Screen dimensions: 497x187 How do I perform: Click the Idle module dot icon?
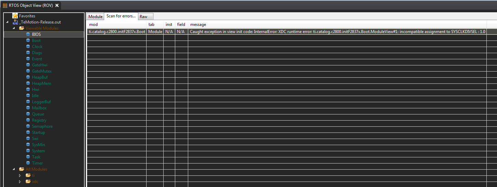click(x=28, y=96)
